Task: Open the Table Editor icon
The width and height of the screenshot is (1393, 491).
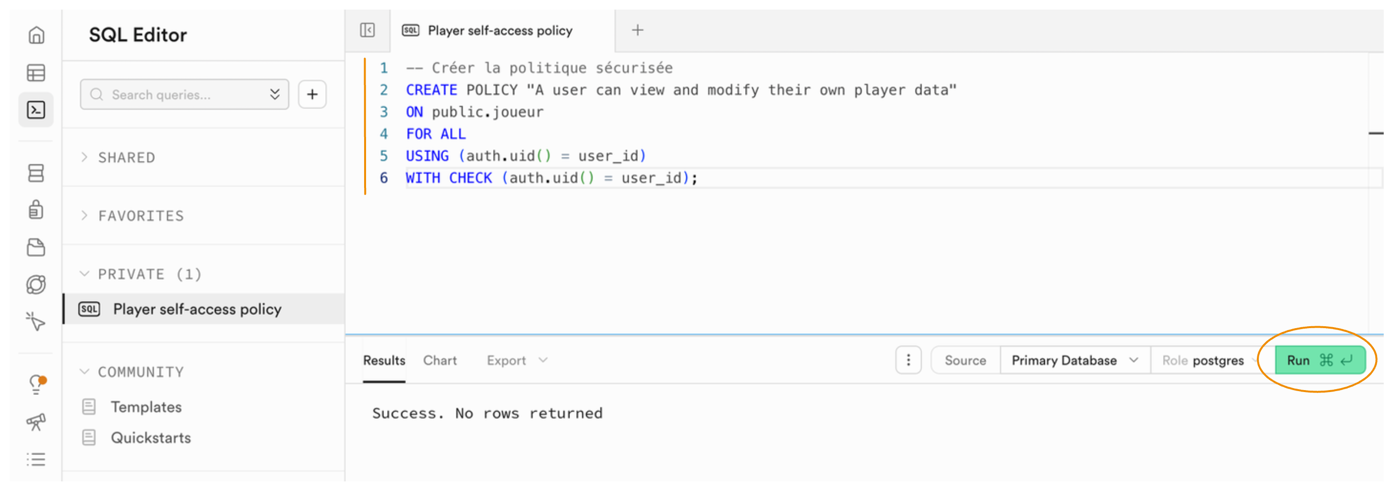Action: click(x=36, y=73)
